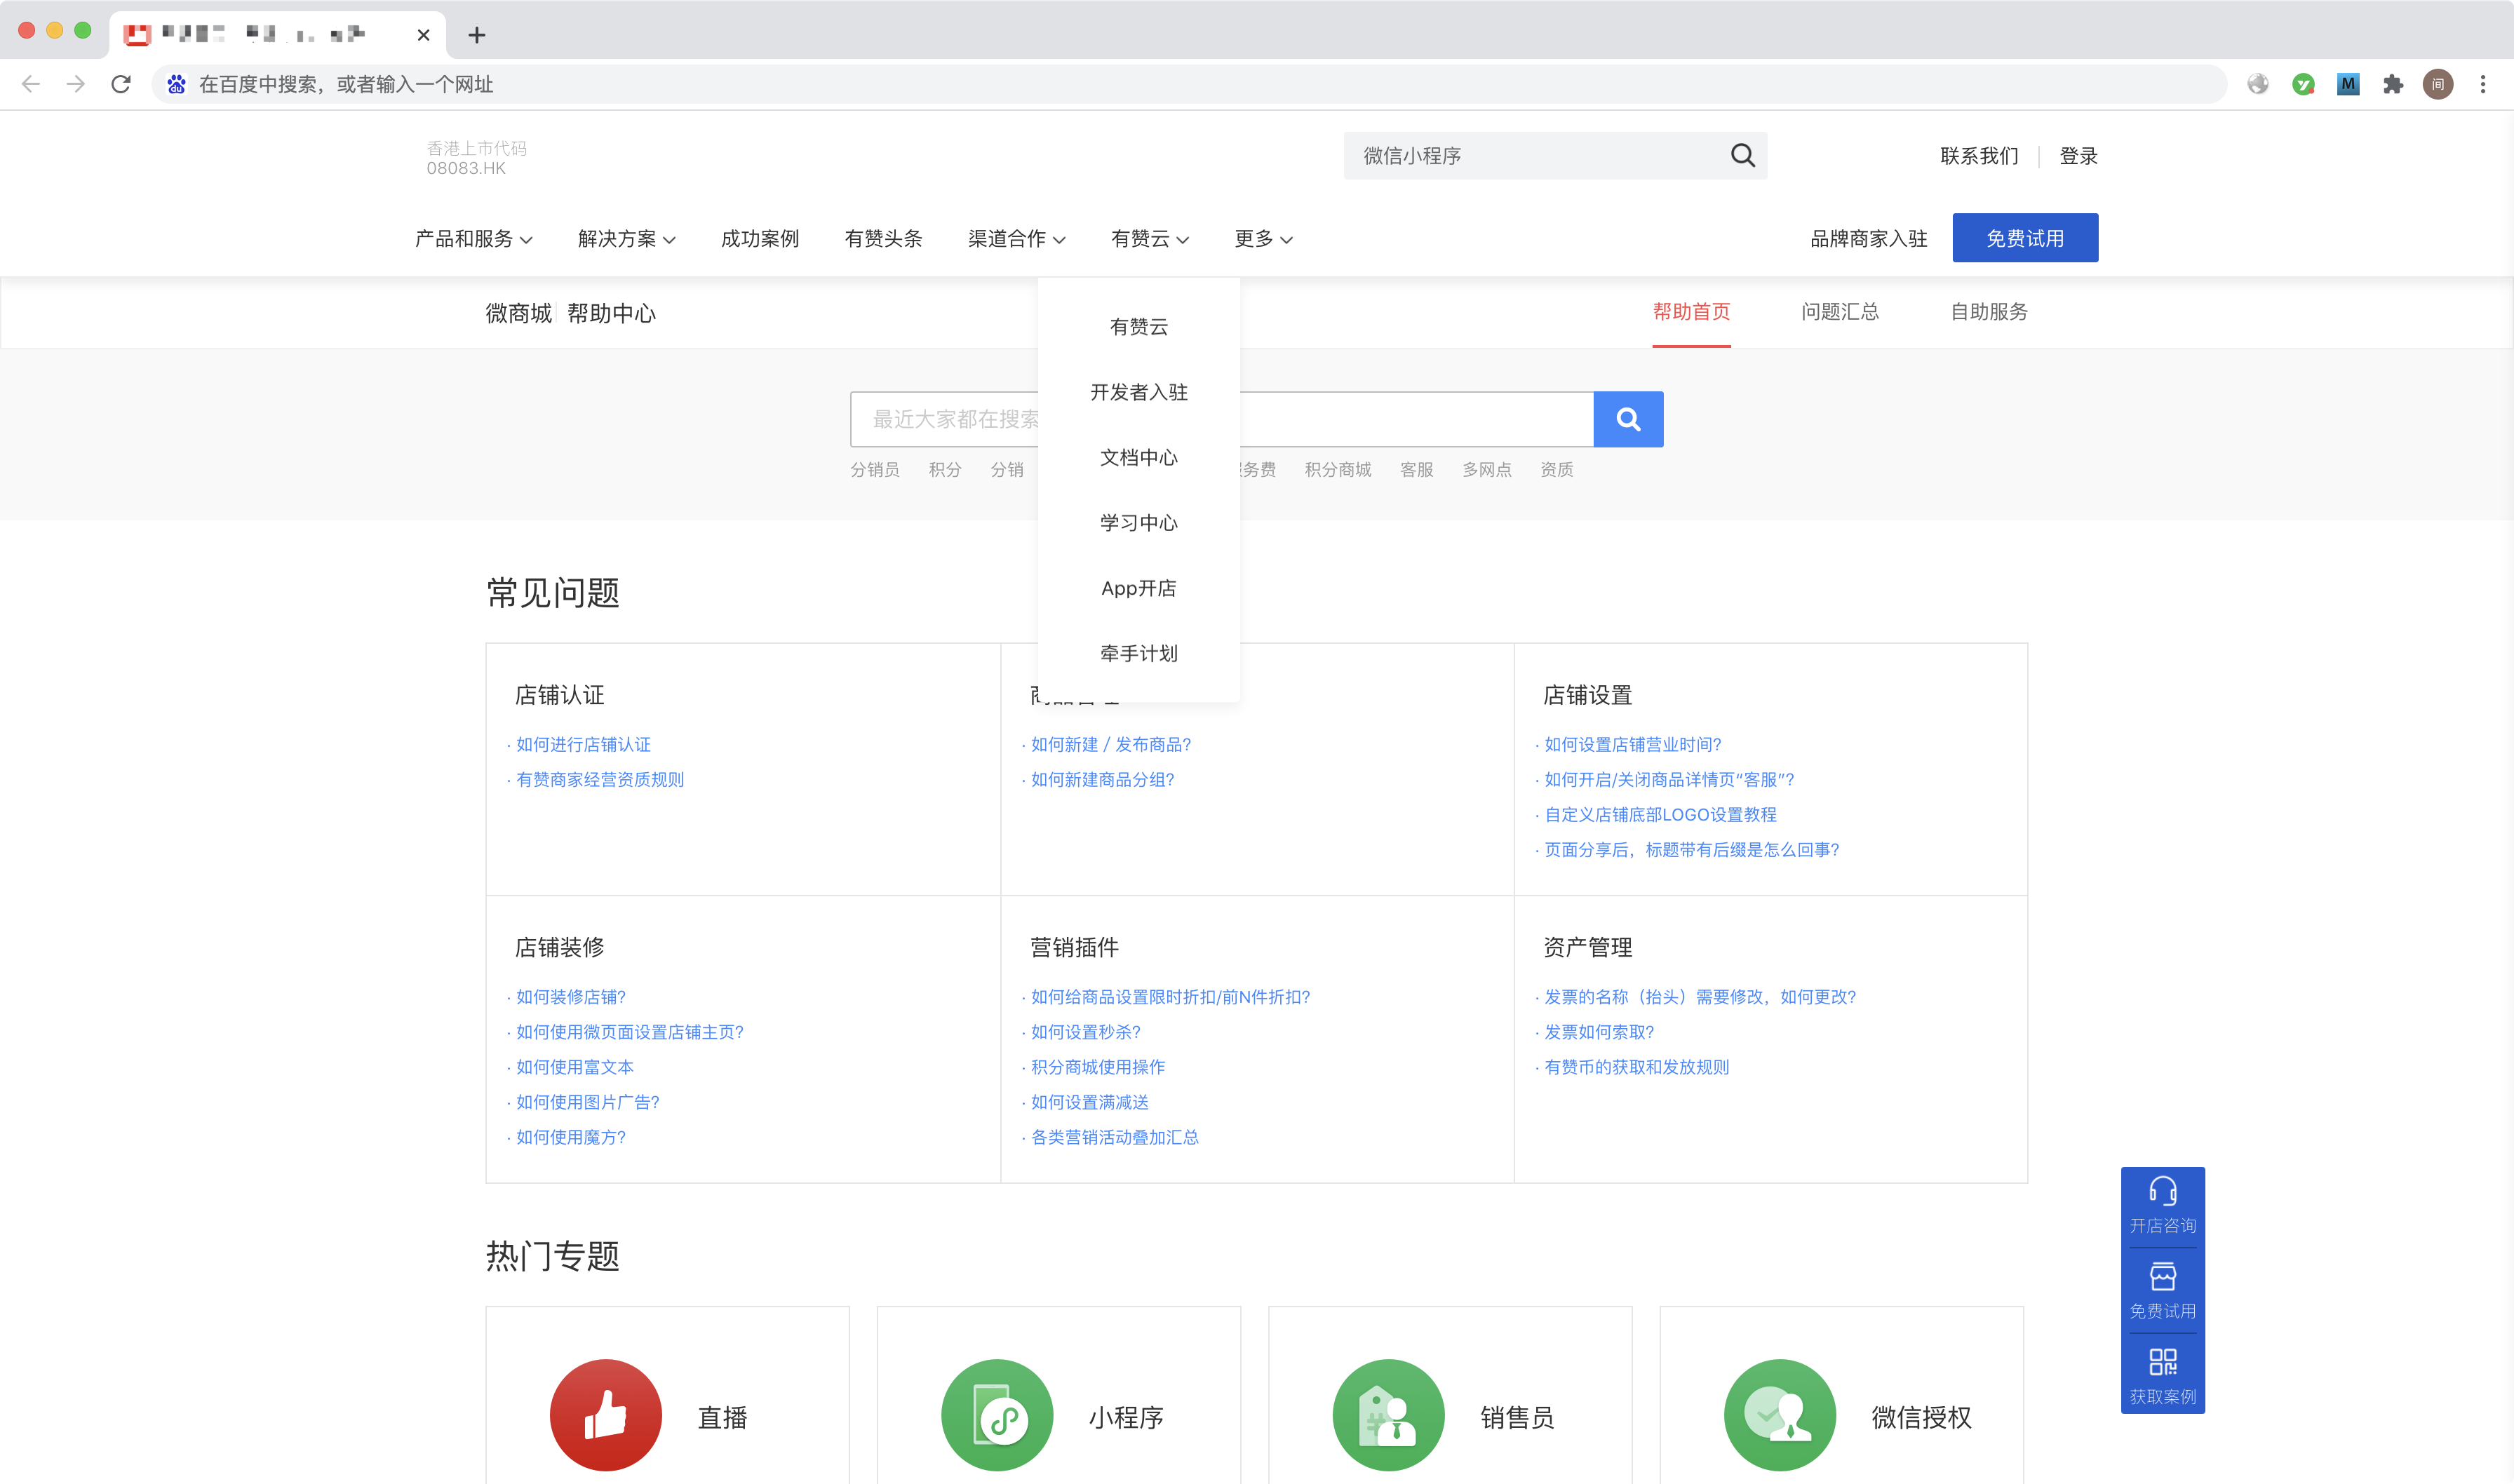
Task: Collapse the 有赞云 dropdown
Action: pyautogui.click(x=1150, y=238)
